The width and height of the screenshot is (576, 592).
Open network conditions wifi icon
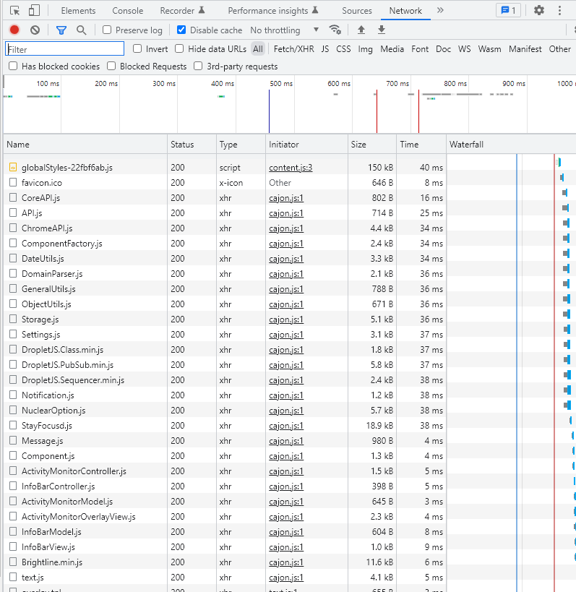point(335,30)
